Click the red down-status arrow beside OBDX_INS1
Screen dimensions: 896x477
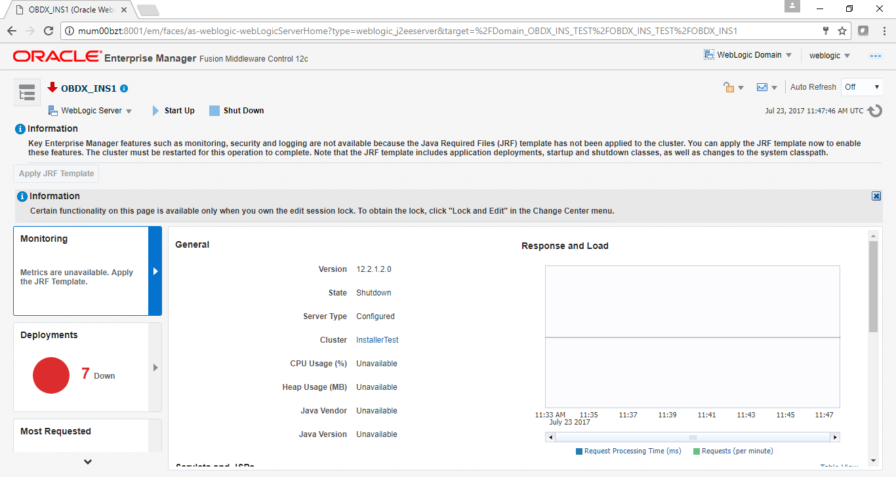click(52, 88)
